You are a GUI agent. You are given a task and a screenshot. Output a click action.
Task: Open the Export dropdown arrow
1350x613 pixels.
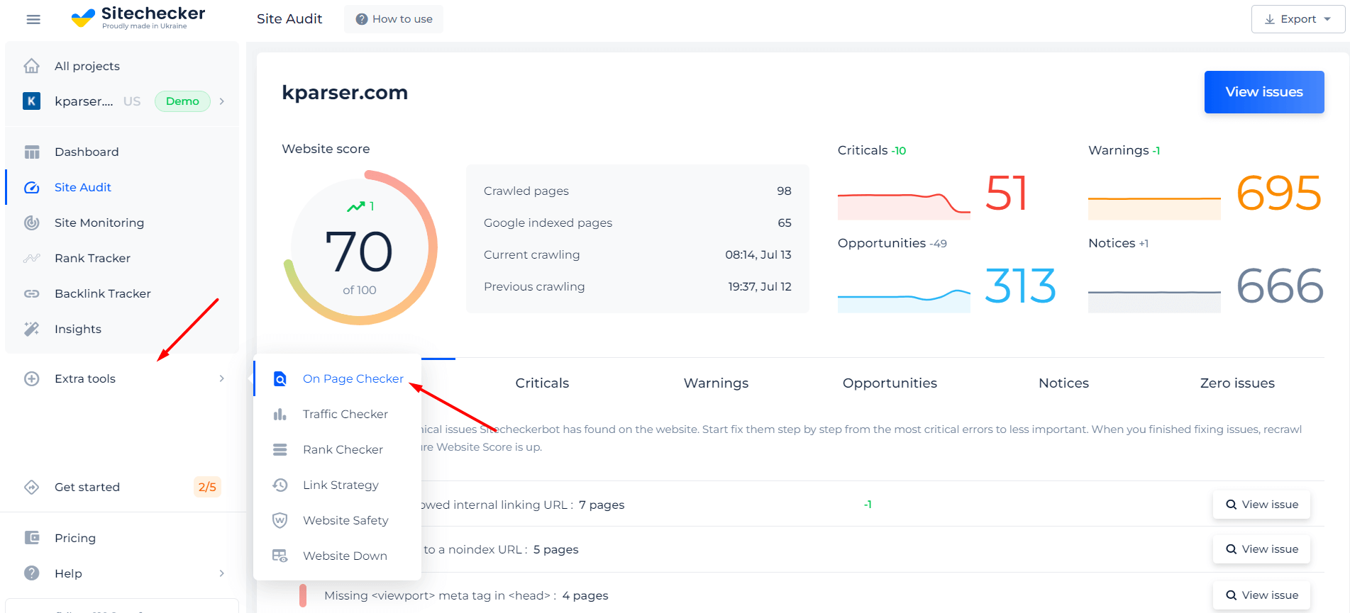pos(1327,19)
